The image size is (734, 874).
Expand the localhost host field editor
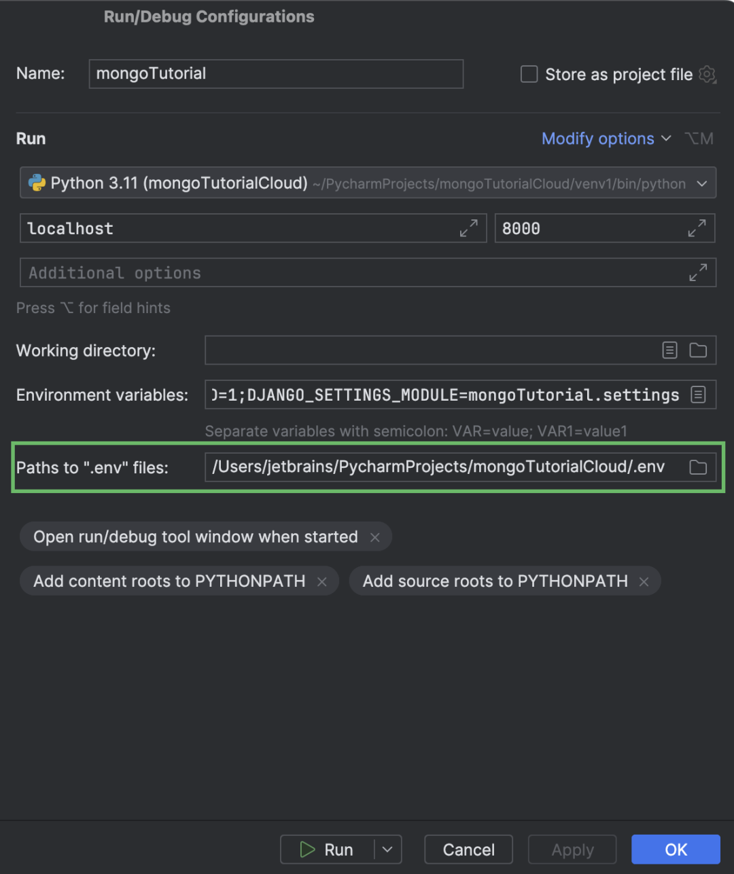coord(468,229)
